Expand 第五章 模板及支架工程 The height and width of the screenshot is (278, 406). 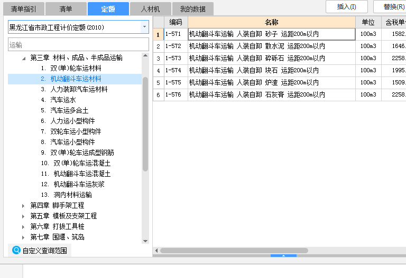point(23,216)
